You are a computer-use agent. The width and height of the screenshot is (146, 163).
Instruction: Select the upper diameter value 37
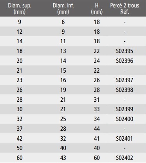pyautogui.click(x=20, y=129)
